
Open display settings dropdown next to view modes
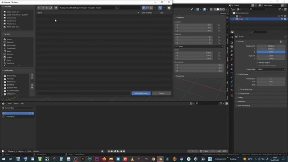(155, 8)
